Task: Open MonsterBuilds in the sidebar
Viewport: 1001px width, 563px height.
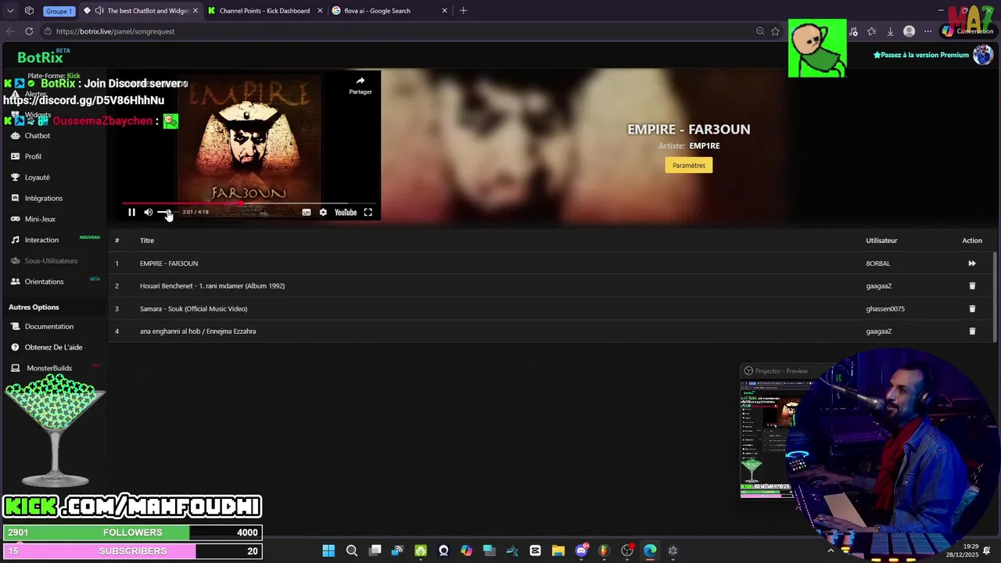Action: (x=48, y=368)
